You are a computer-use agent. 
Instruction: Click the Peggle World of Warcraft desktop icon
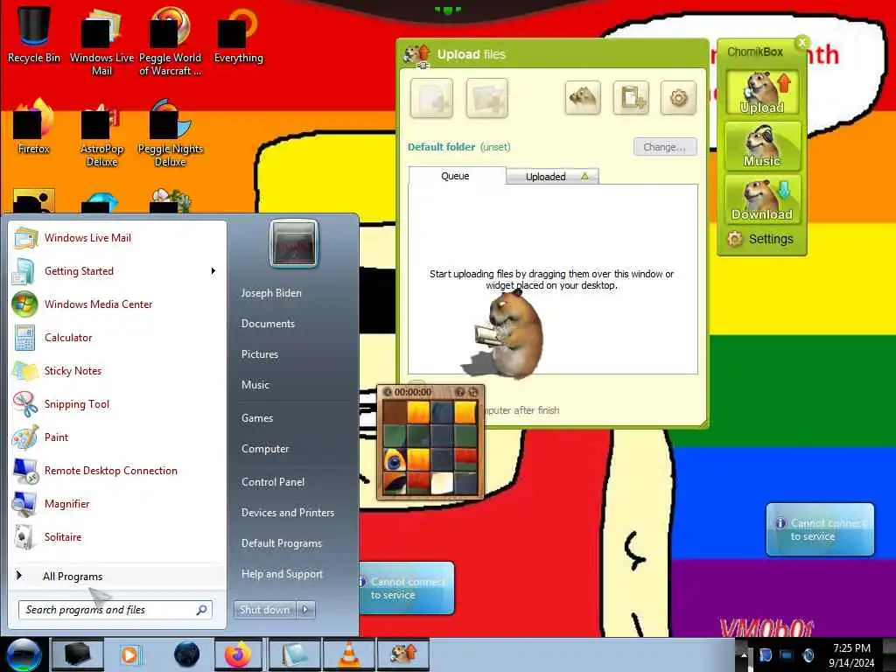click(x=170, y=41)
